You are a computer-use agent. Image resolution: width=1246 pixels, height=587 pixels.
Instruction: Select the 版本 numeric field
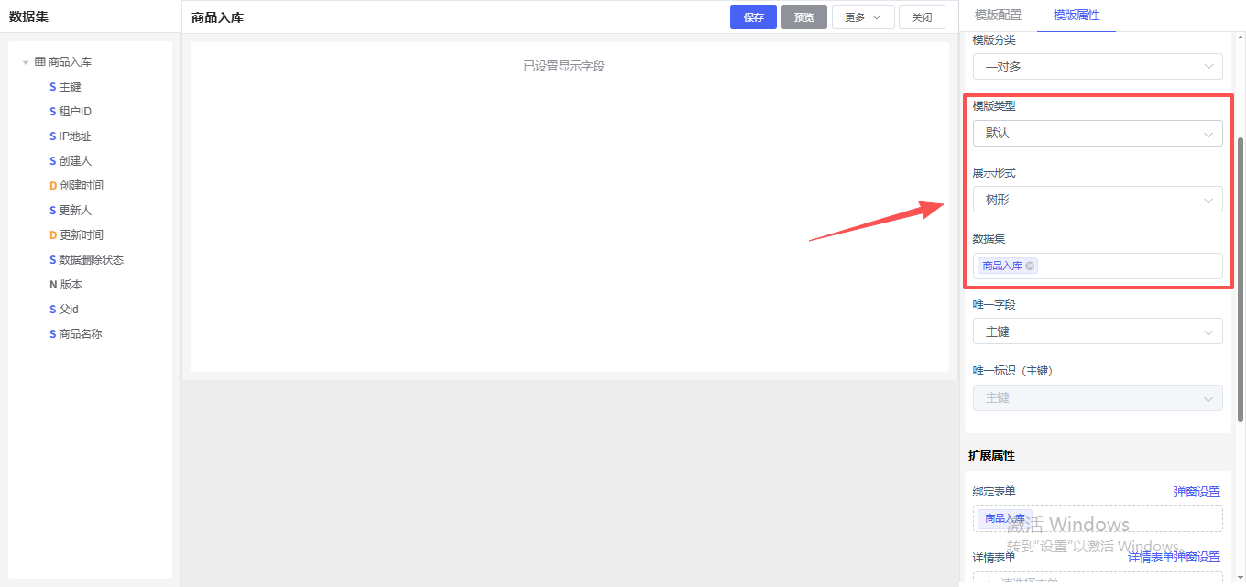[x=71, y=285]
